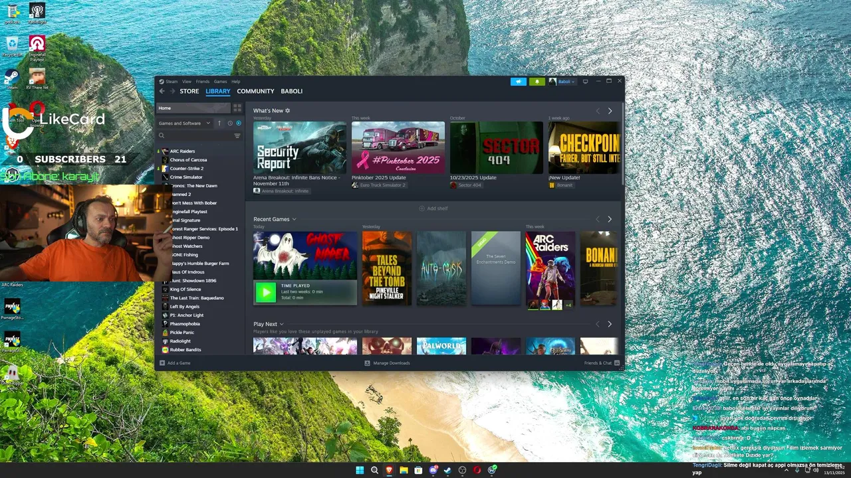Open File Explorer from taskbar

coord(404,470)
